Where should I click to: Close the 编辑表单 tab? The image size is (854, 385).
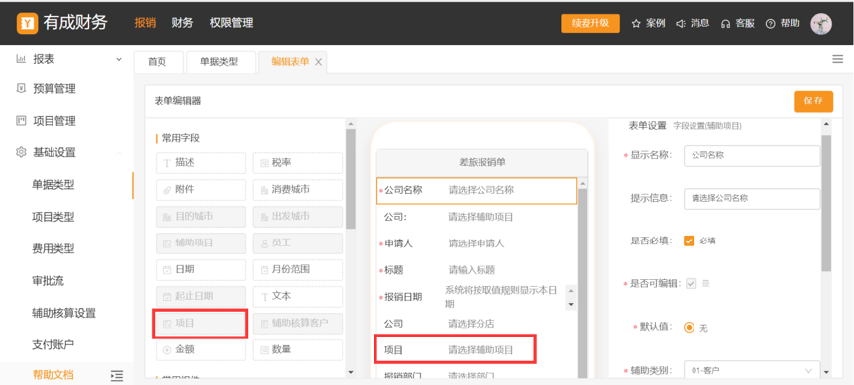[319, 62]
